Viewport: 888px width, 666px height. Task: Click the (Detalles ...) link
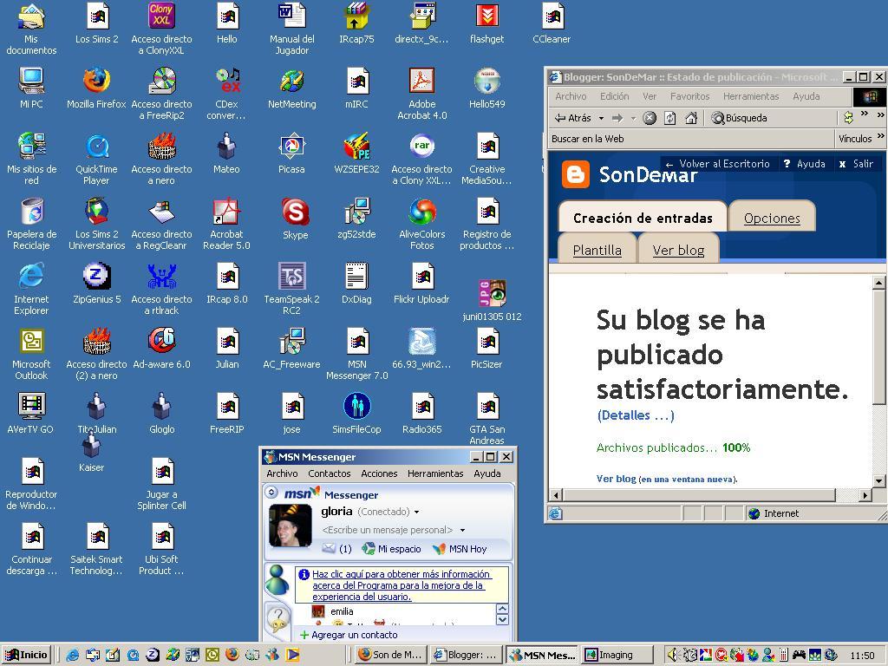tap(636, 415)
